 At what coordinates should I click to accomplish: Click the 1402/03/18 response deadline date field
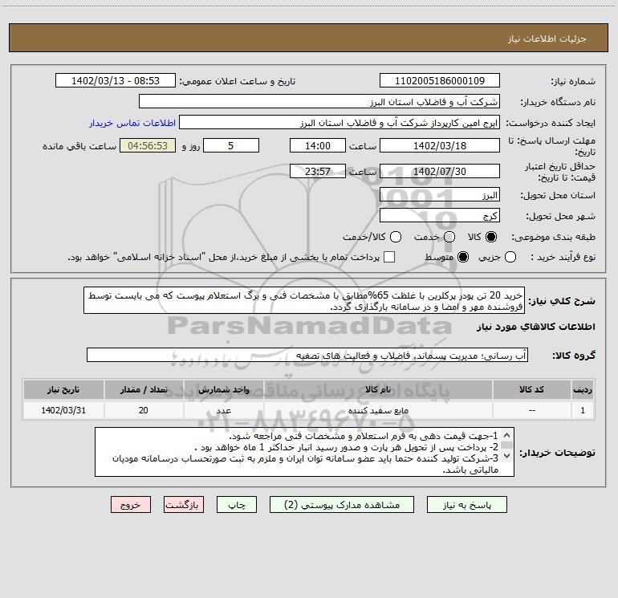(440, 146)
